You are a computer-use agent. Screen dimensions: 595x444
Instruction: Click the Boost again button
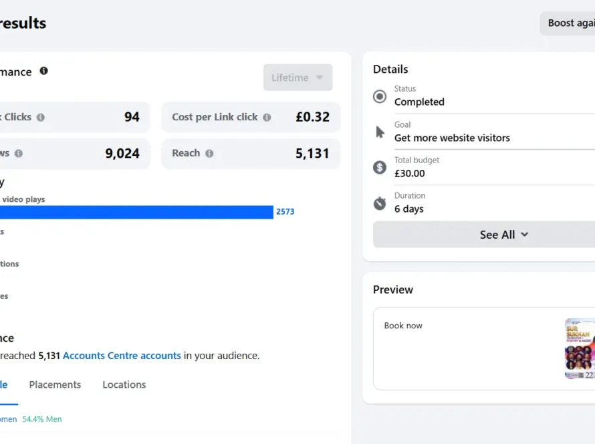click(x=570, y=23)
